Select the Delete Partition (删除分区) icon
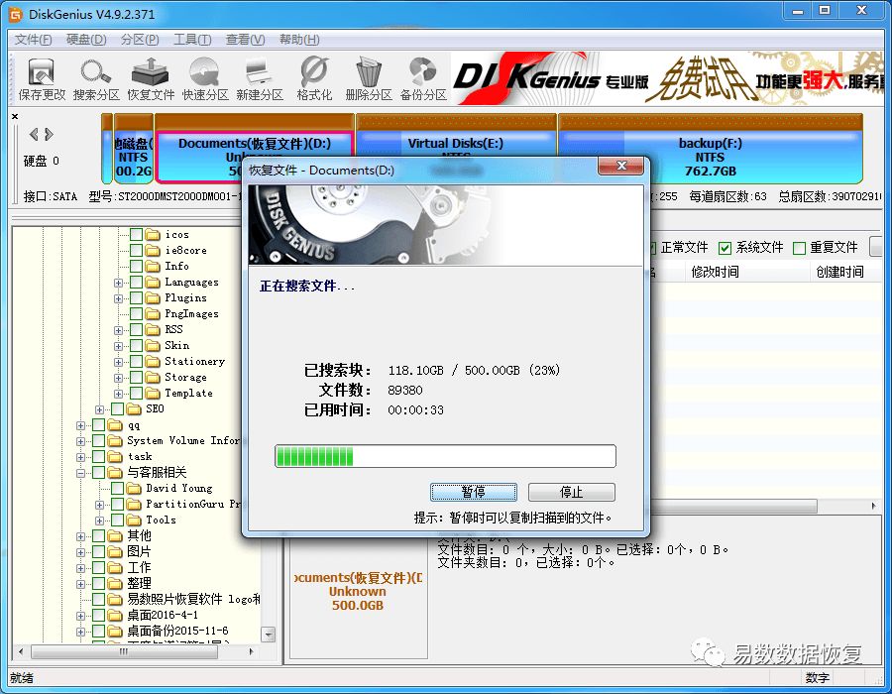This screenshot has width=892, height=694. [x=369, y=79]
